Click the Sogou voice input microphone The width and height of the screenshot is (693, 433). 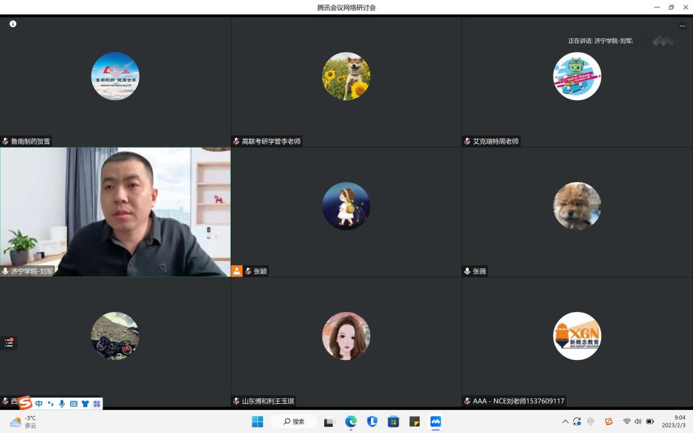(x=62, y=403)
